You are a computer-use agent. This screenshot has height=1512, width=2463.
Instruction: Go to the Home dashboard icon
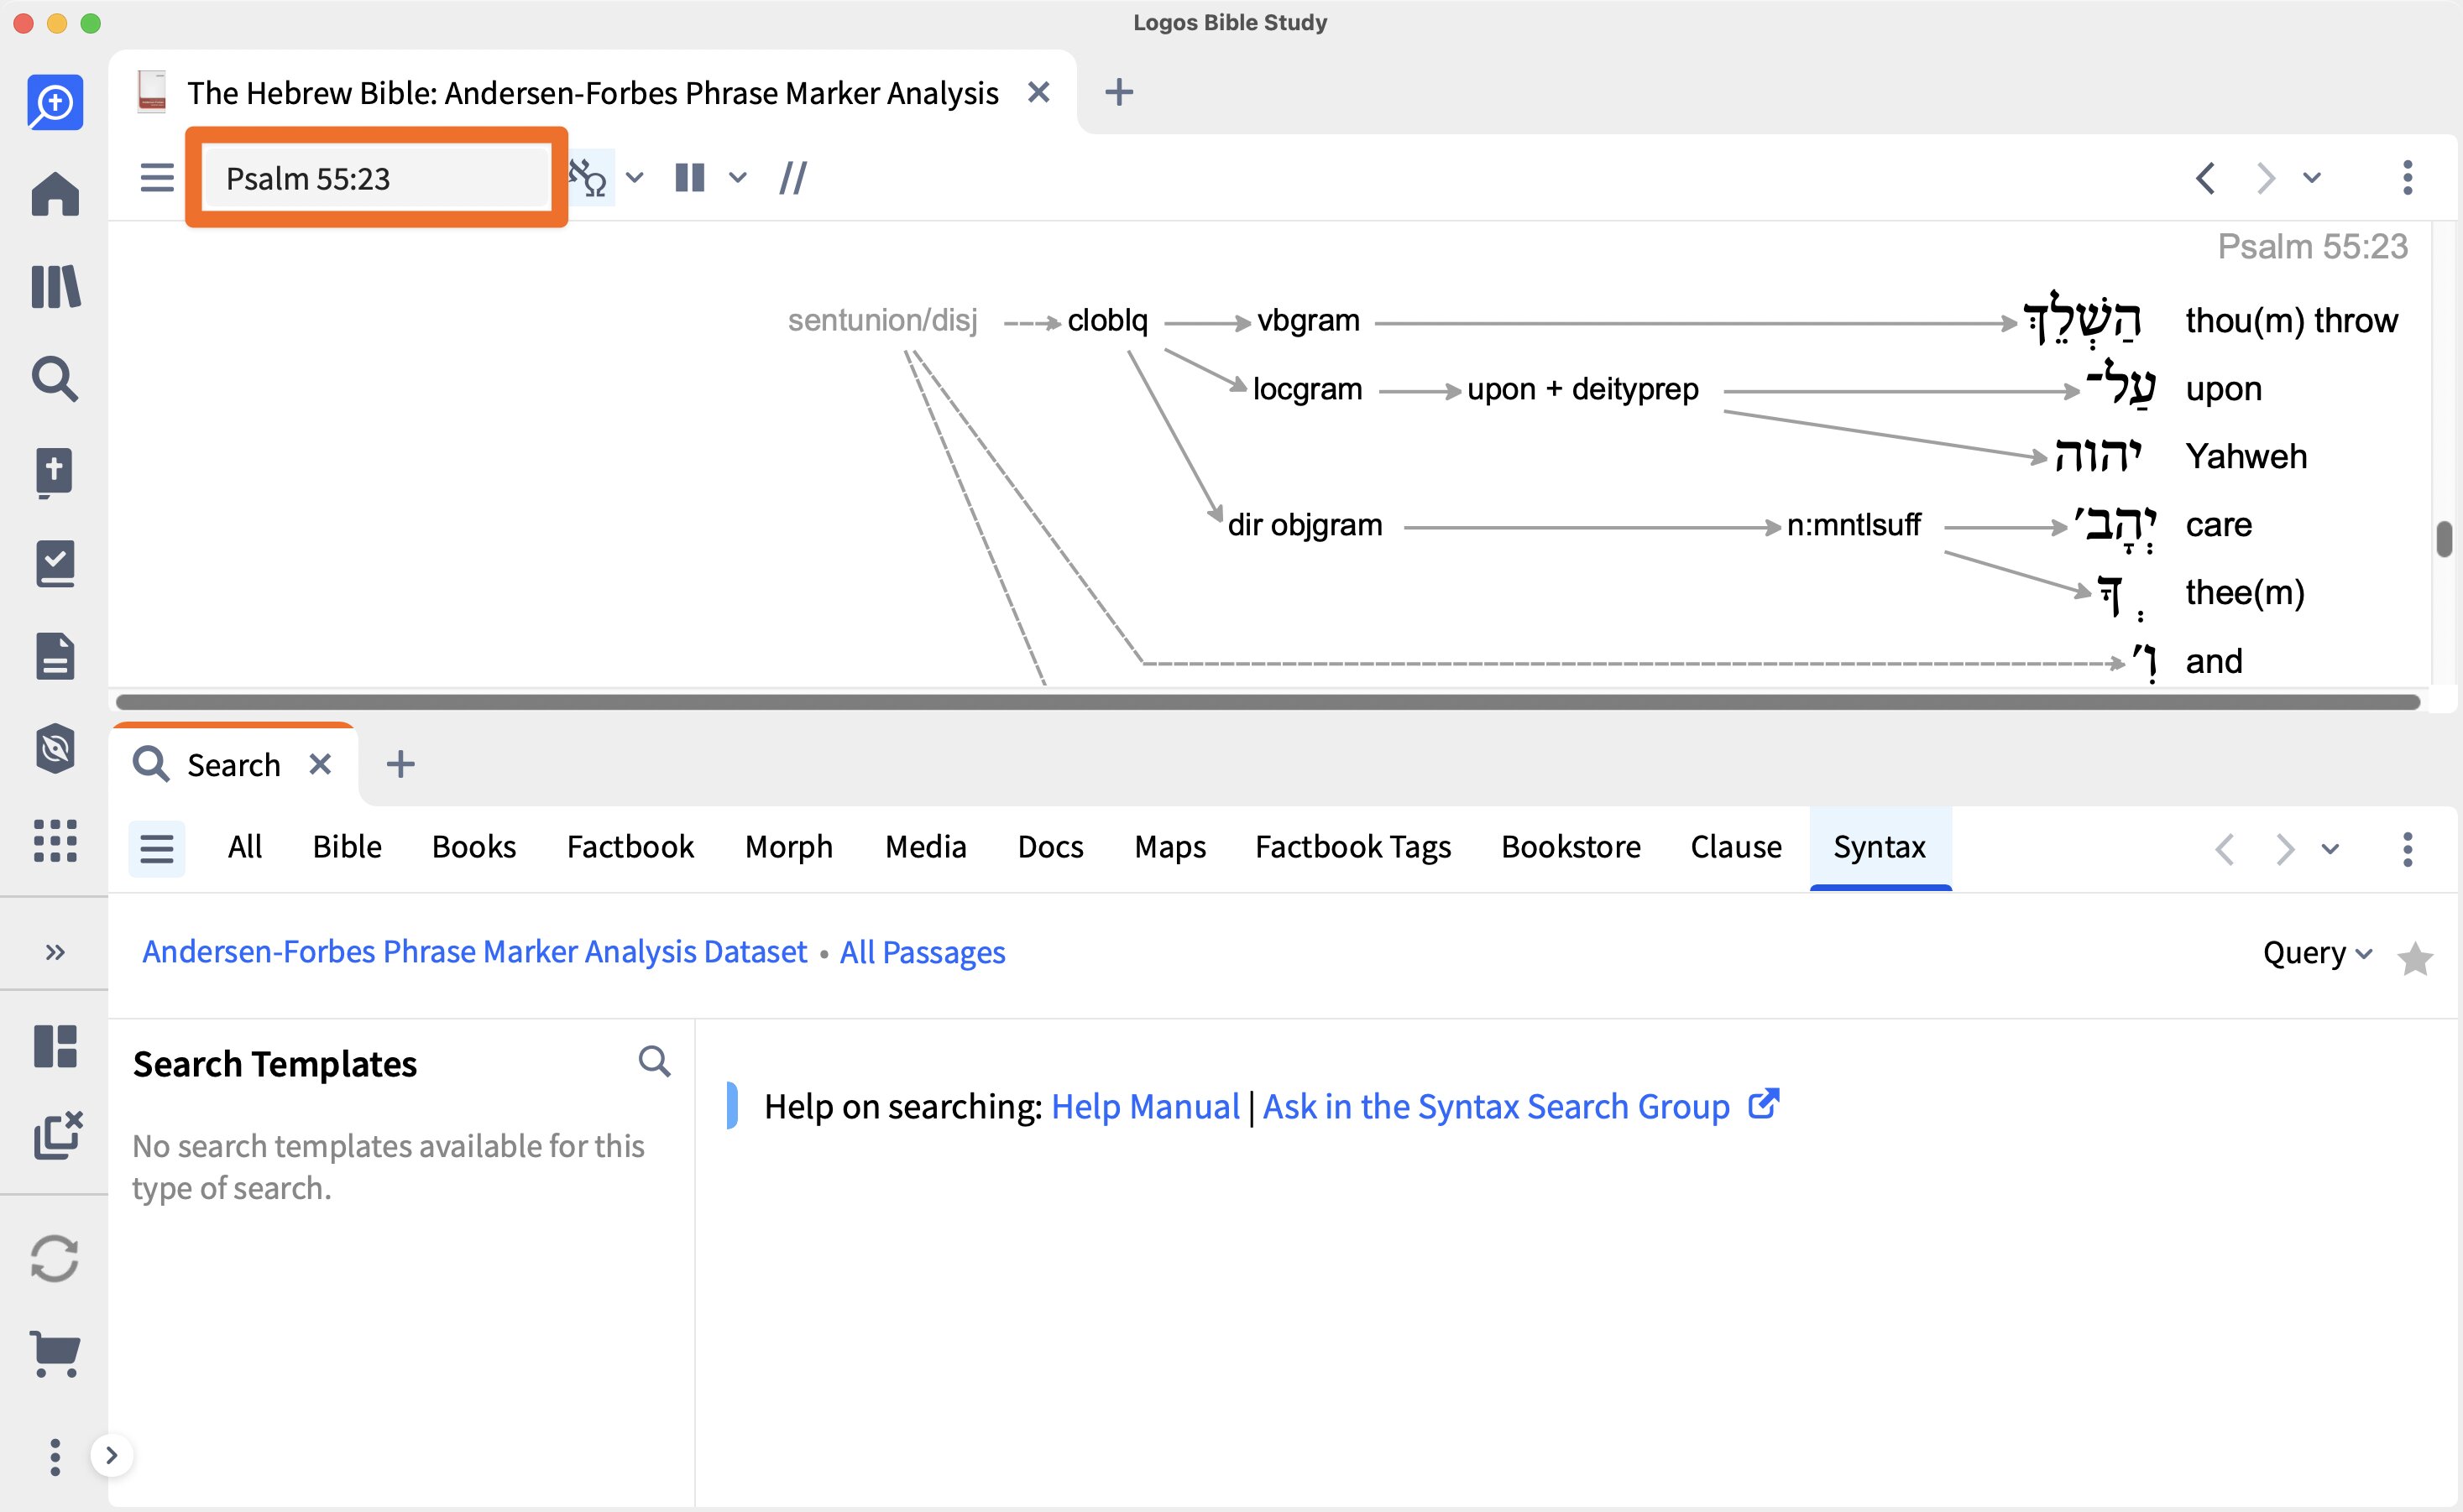(55, 193)
